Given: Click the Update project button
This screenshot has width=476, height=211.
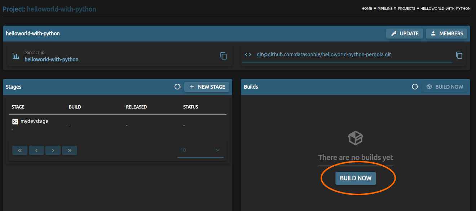Looking at the screenshot, I should pyautogui.click(x=405, y=34).
